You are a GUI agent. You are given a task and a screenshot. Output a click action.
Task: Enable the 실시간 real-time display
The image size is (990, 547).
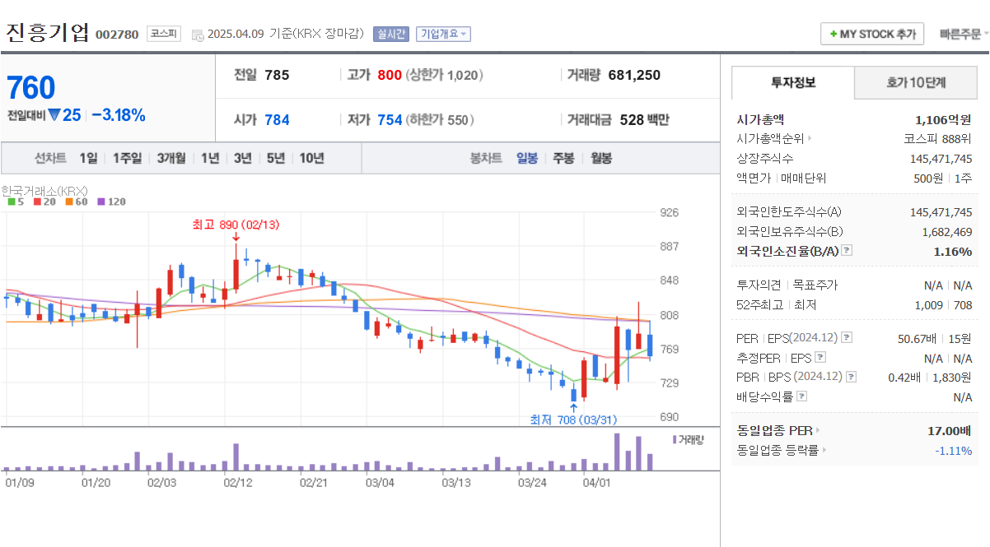(390, 34)
